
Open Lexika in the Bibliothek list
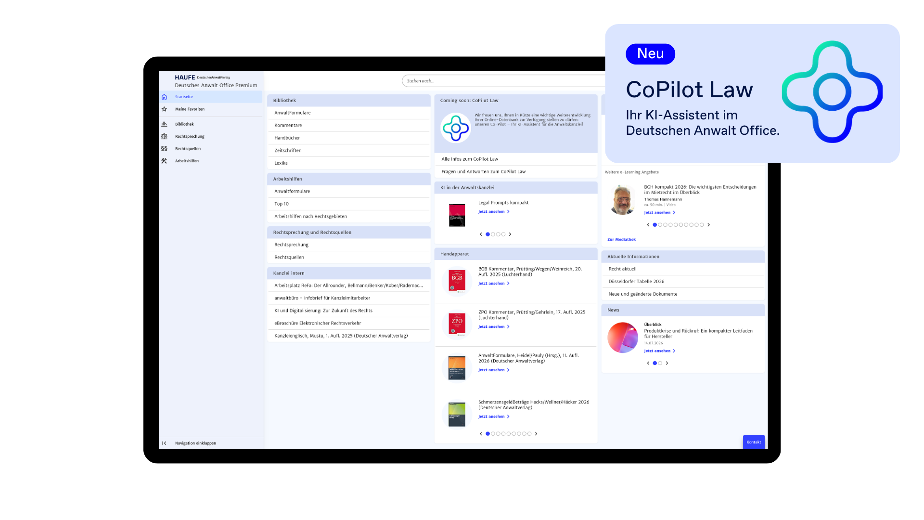[349, 163]
